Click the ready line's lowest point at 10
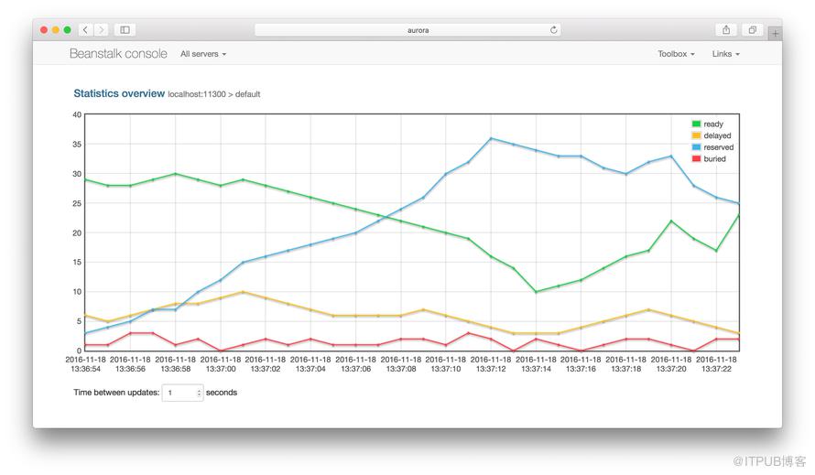 click(536, 292)
